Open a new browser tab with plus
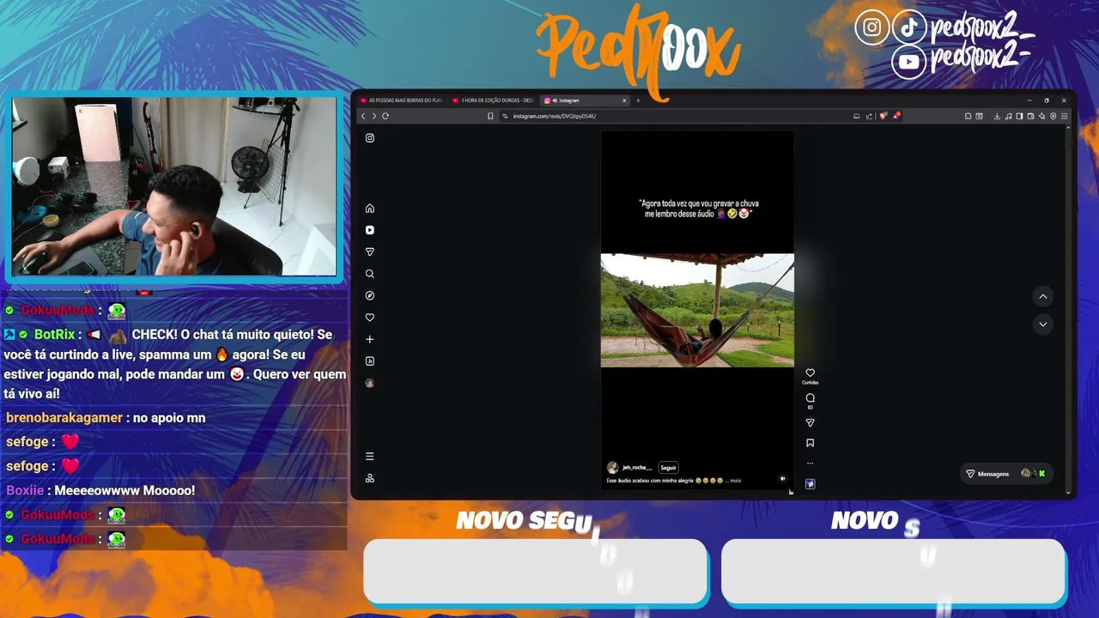The image size is (1099, 618). 638,100
